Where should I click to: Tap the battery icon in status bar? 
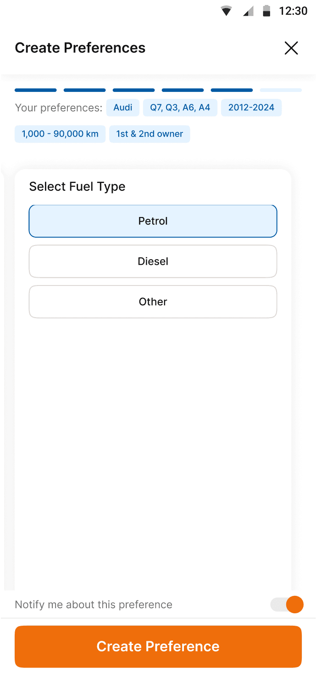pyautogui.click(x=266, y=11)
